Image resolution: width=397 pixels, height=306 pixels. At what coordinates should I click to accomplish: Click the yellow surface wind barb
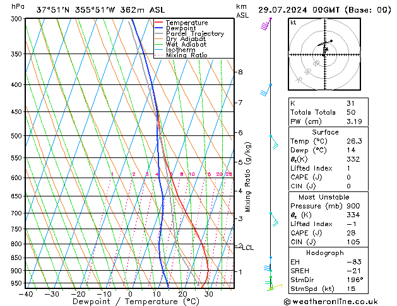click(x=275, y=287)
